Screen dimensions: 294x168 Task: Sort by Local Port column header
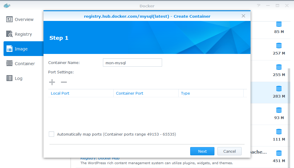click(81, 93)
